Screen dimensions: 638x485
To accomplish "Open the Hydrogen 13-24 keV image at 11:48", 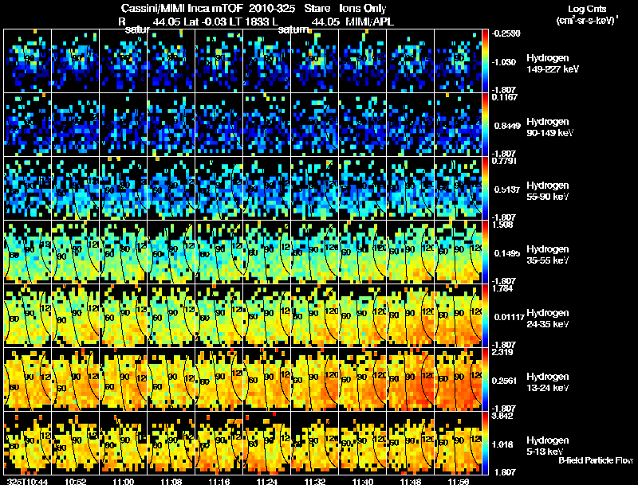I will click(410, 379).
